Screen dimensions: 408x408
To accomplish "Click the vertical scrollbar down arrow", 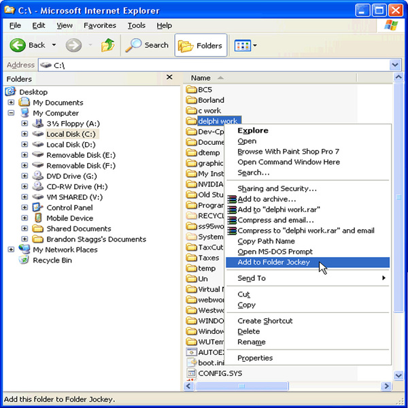I will point(398,375).
